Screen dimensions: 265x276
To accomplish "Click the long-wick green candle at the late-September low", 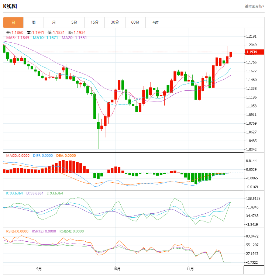I will pos(98,131).
